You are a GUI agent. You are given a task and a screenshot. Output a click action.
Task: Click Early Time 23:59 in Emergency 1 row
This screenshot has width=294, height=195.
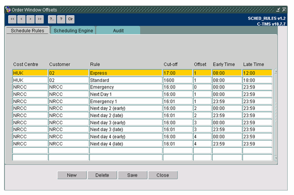coord(227,101)
